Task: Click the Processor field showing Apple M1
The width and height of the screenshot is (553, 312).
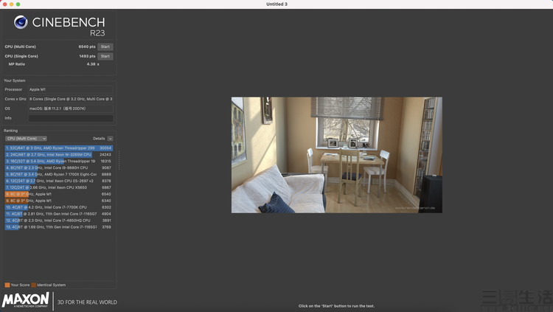Action: 71,90
